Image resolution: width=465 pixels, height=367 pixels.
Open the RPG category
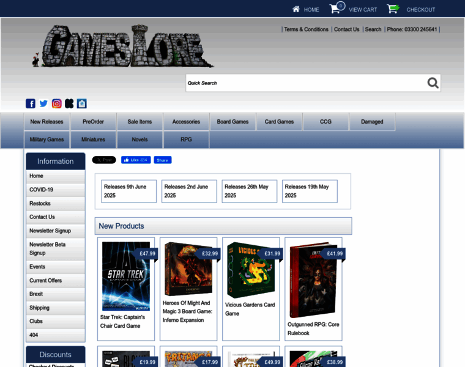click(186, 139)
